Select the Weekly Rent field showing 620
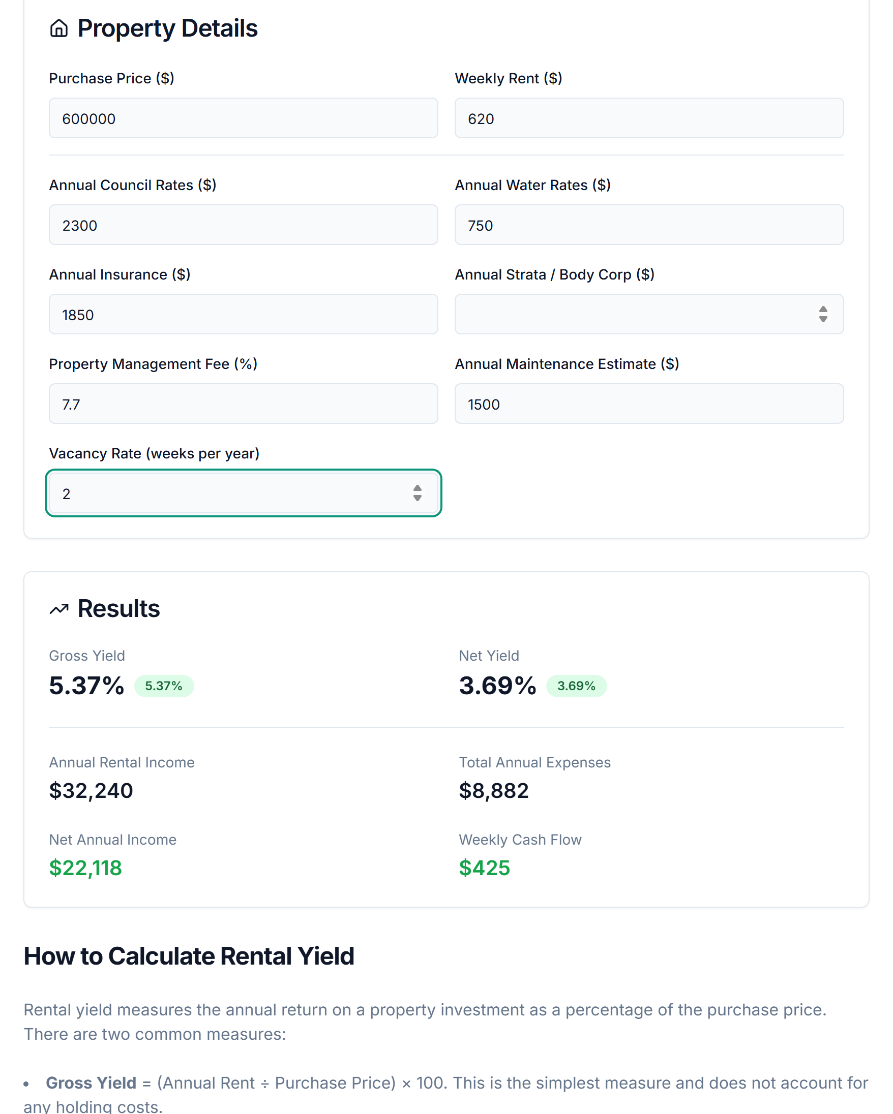The height and width of the screenshot is (1114, 893). coord(649,118)
